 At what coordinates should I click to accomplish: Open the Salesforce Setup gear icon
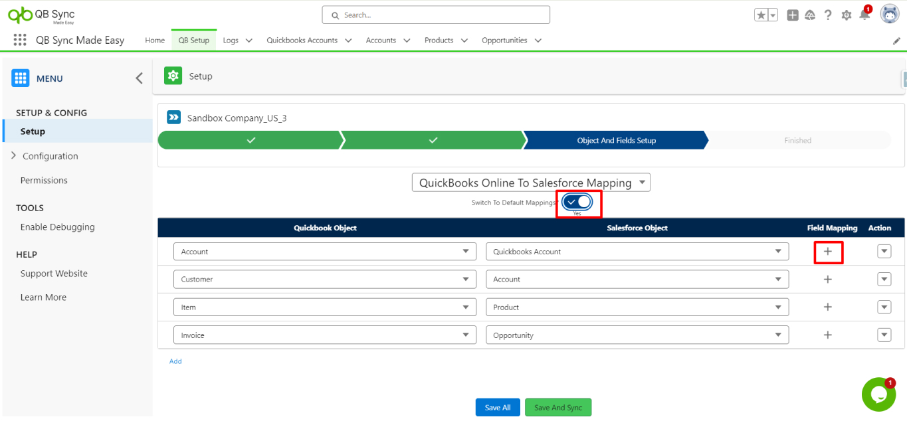[846, 15]
